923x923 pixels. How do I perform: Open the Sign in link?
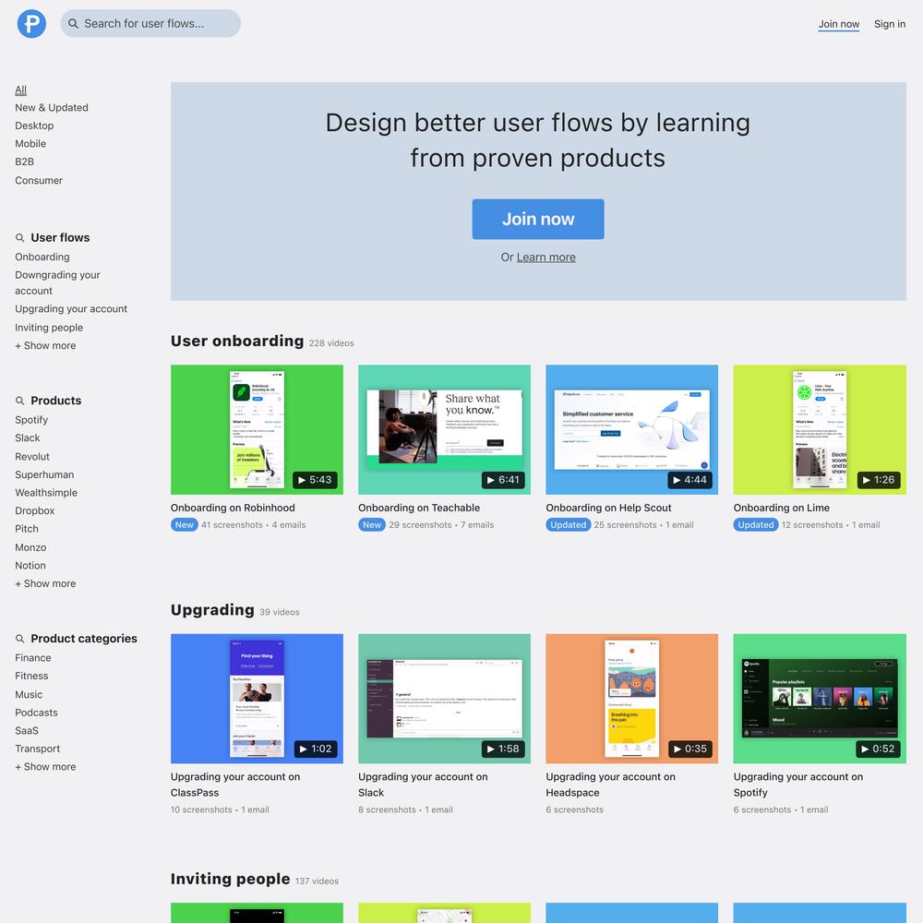click(890, 24)
